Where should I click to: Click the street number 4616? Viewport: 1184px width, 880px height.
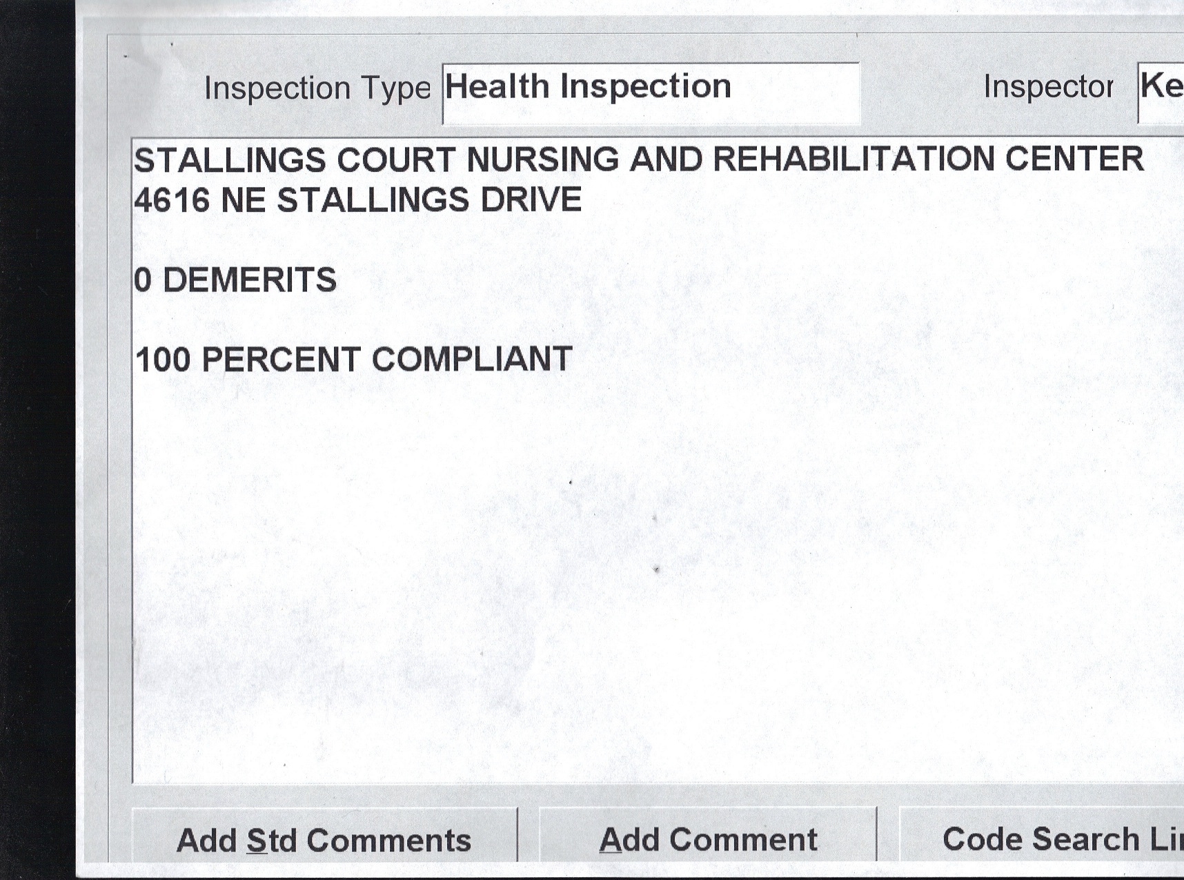[172, 201]
